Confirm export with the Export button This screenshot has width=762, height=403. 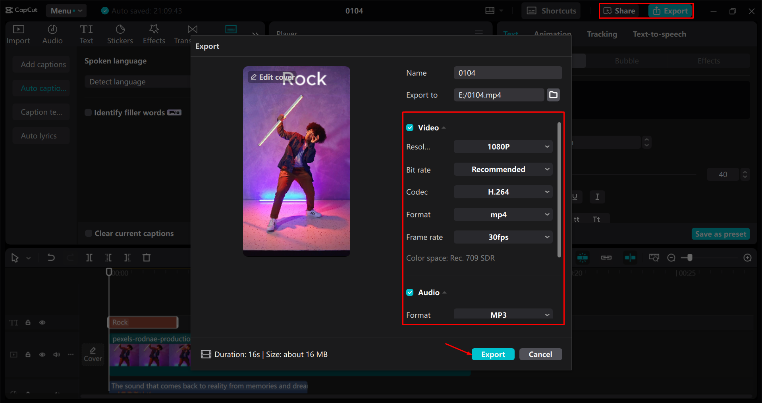493,354
